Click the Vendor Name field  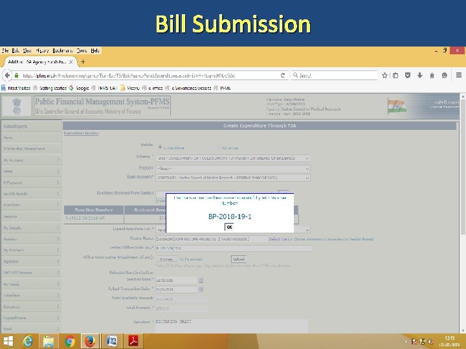[x=212, y=238]
